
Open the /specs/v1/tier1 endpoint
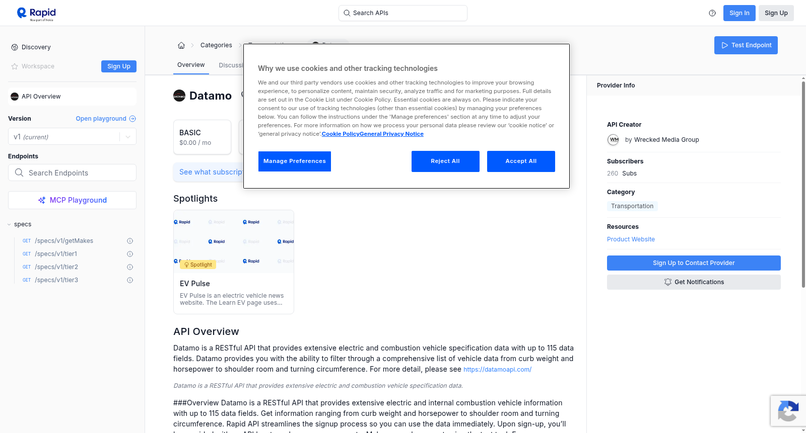point(56,254)
